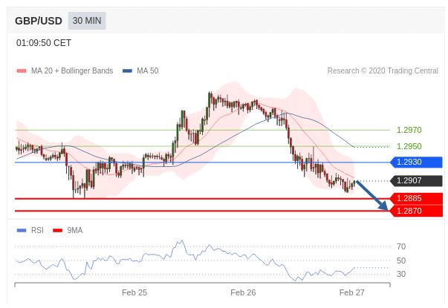Click the GBP/USD pair title
The image size is (448, 308).
(39, 21)
